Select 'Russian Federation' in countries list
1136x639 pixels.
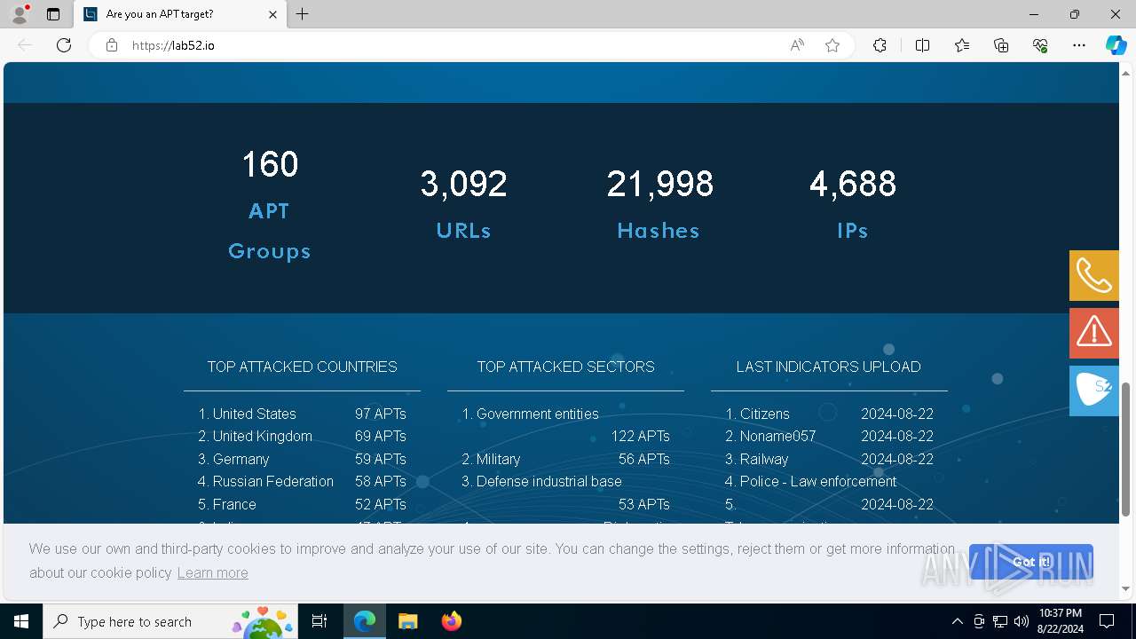(273, 481)
